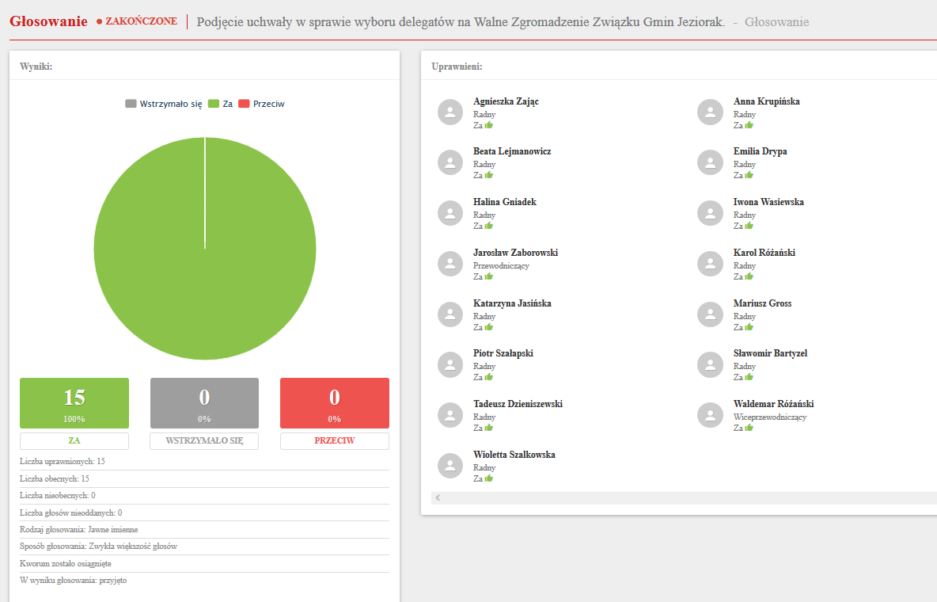The height and width of the screenshot is (602, 937).
Task: Click Tadeusz Dzieniszewski's name
Action: coord(518,404)
